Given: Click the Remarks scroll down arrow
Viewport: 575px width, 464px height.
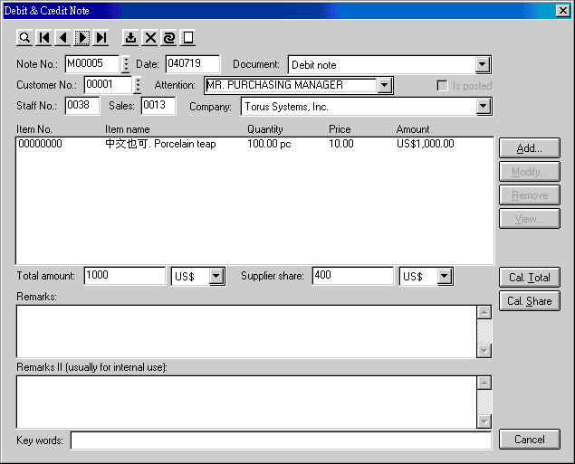Looking at the screenshot, I should [484, 351].
